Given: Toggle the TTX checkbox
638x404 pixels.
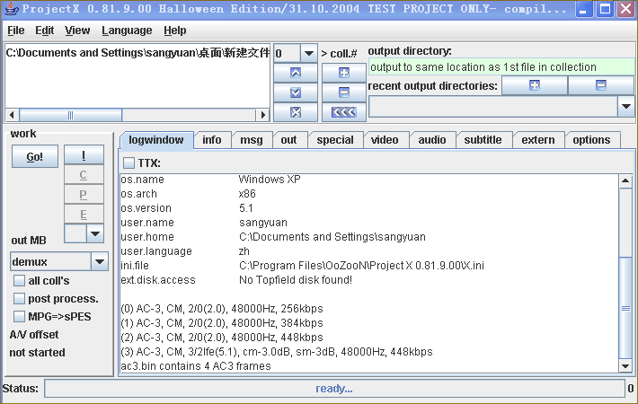Looking at the screenshot, I should point(129,163).
